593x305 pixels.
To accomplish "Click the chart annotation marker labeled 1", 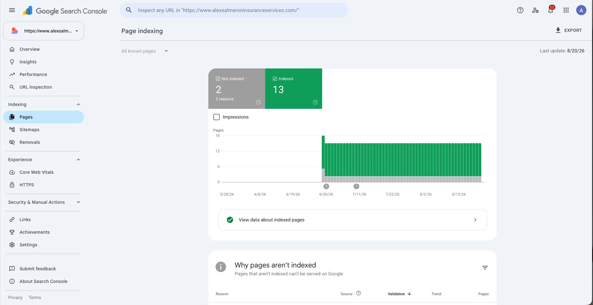I will click(356, 186).
